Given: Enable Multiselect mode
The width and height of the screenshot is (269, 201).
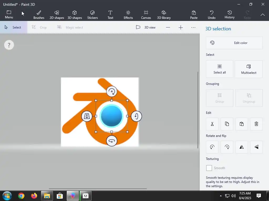Looking at the screenshot, I should pos(249,69).
